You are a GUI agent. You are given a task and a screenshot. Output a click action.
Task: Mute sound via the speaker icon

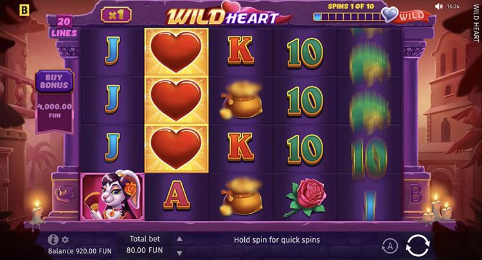pos(439,6)
